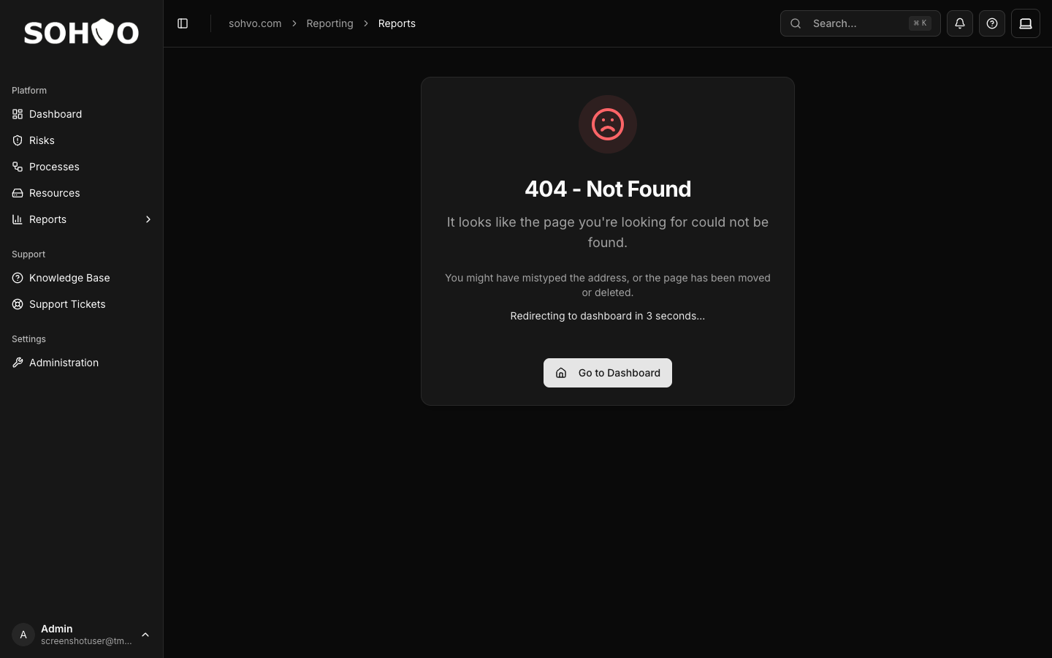Click the Resources drive icon
The image size is (1052, 658).
pyautogui.click(x=18, y=193)
